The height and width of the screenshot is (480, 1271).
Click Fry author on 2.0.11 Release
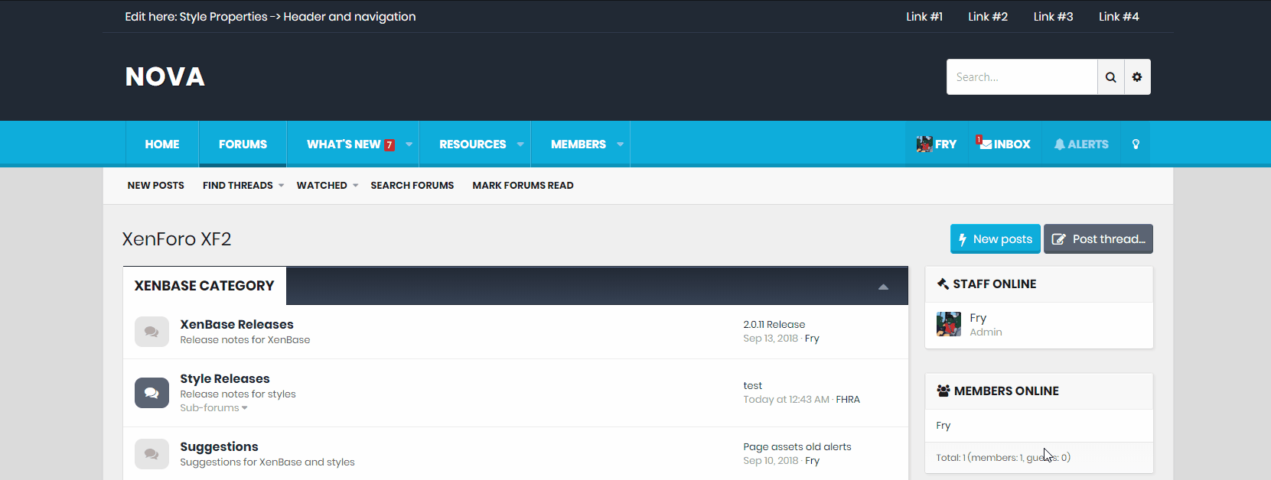pyautogui.click(x=812, y=338)
